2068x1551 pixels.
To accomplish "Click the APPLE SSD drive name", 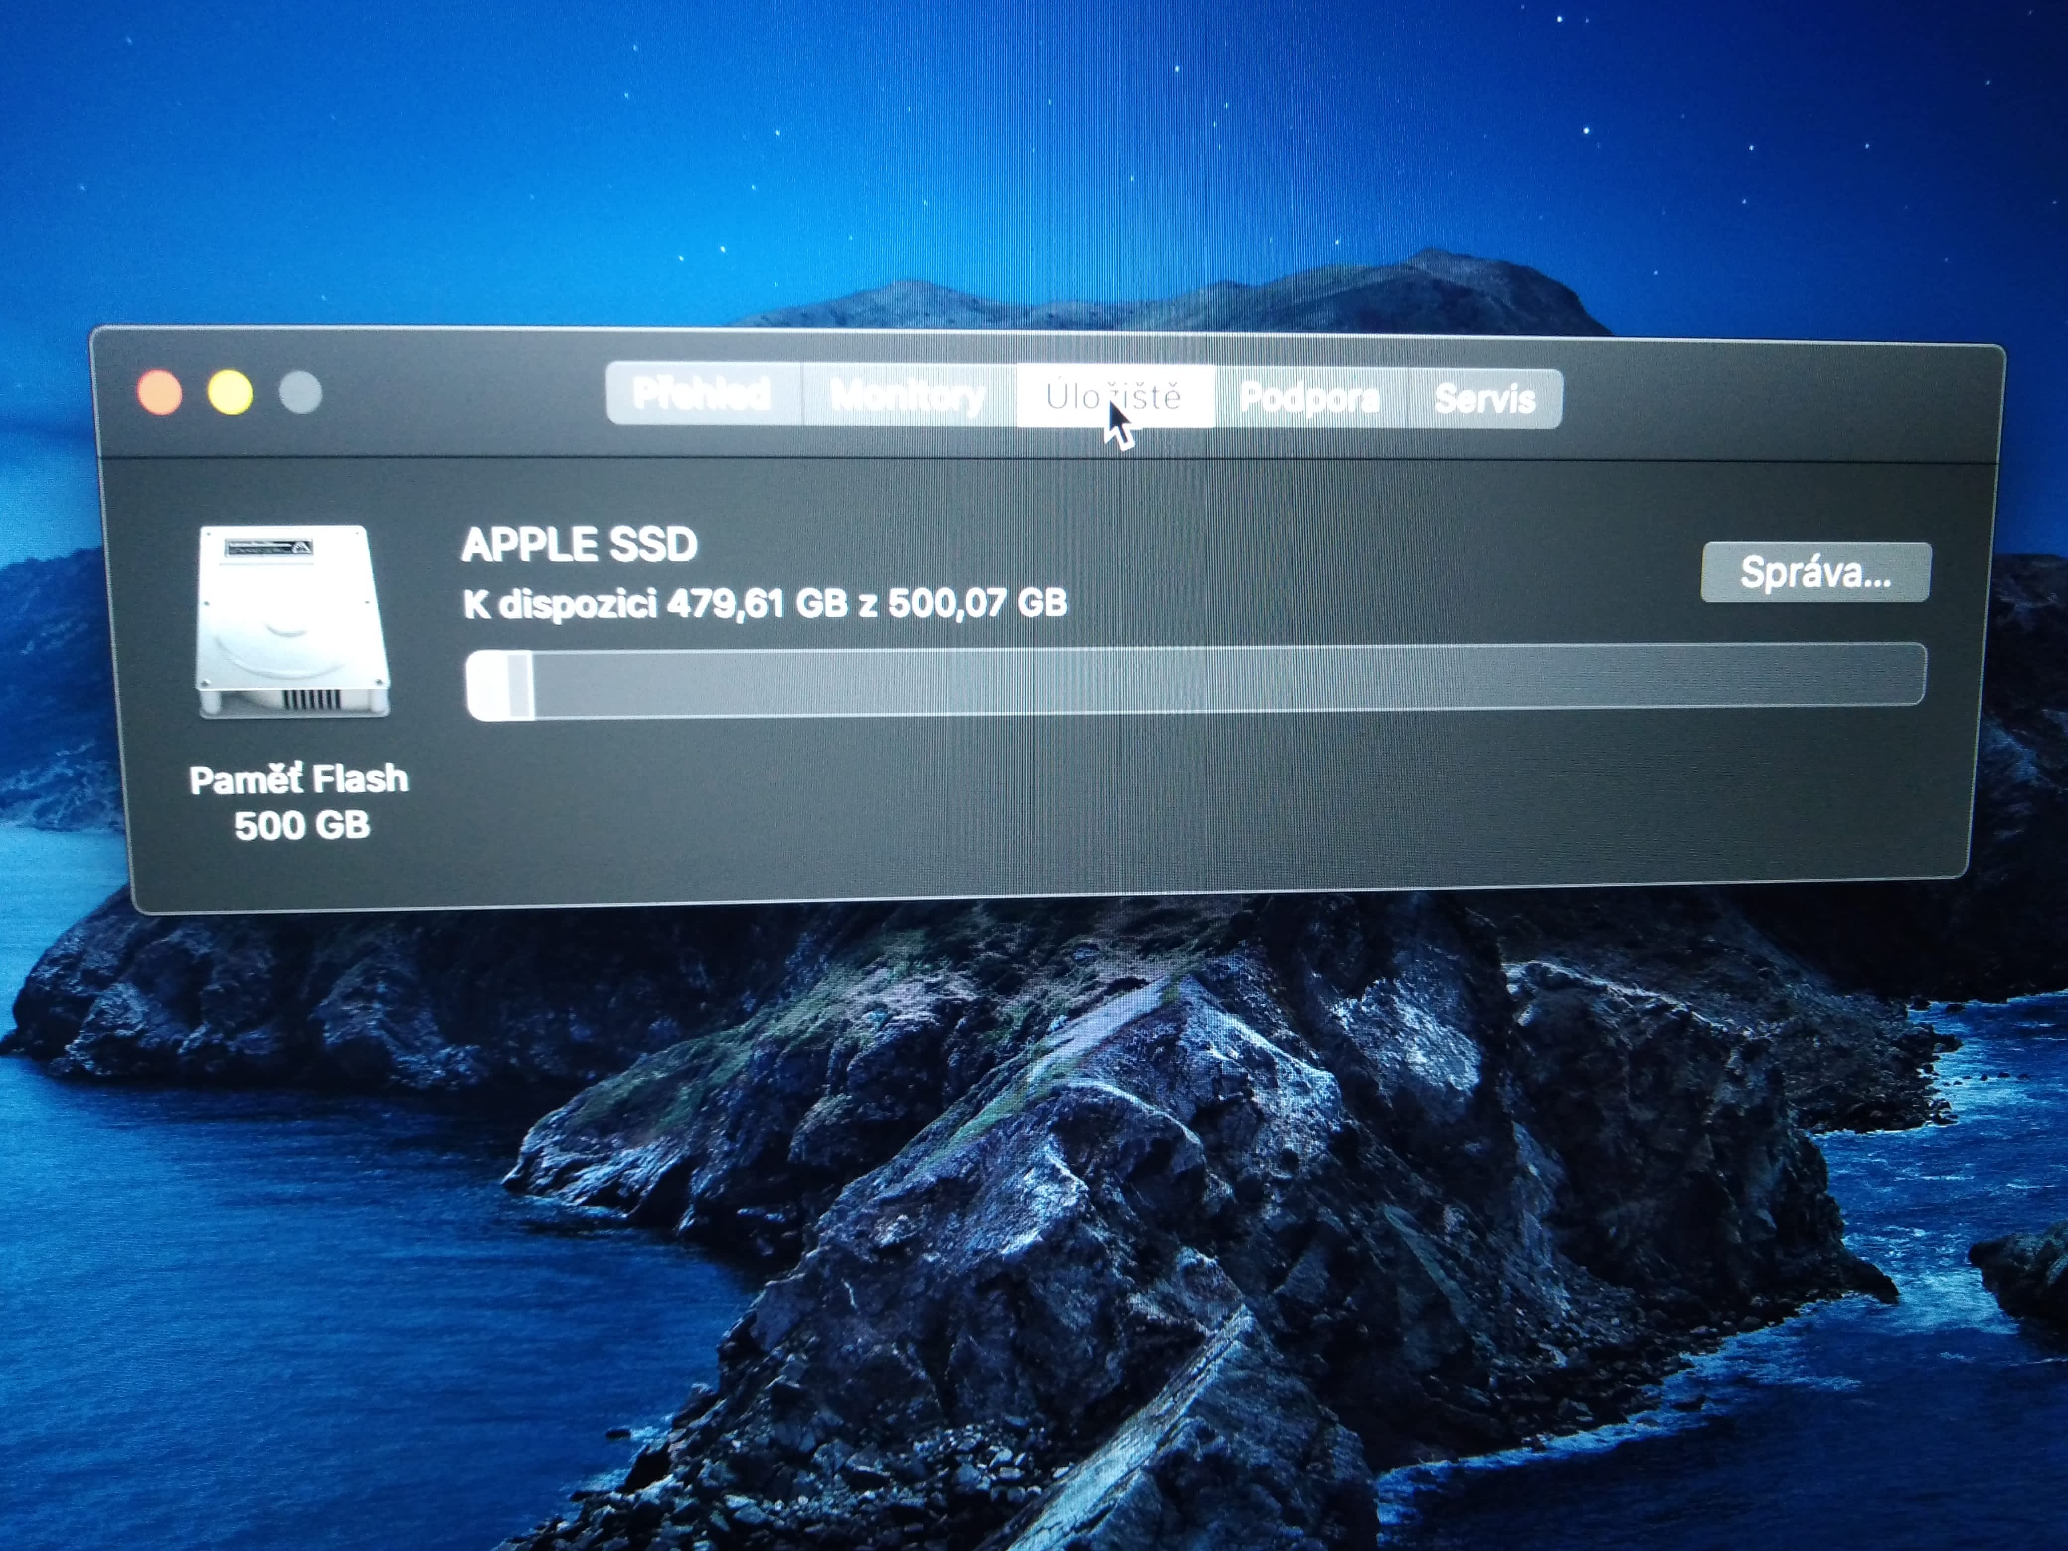I will click(x=580, y=545).
